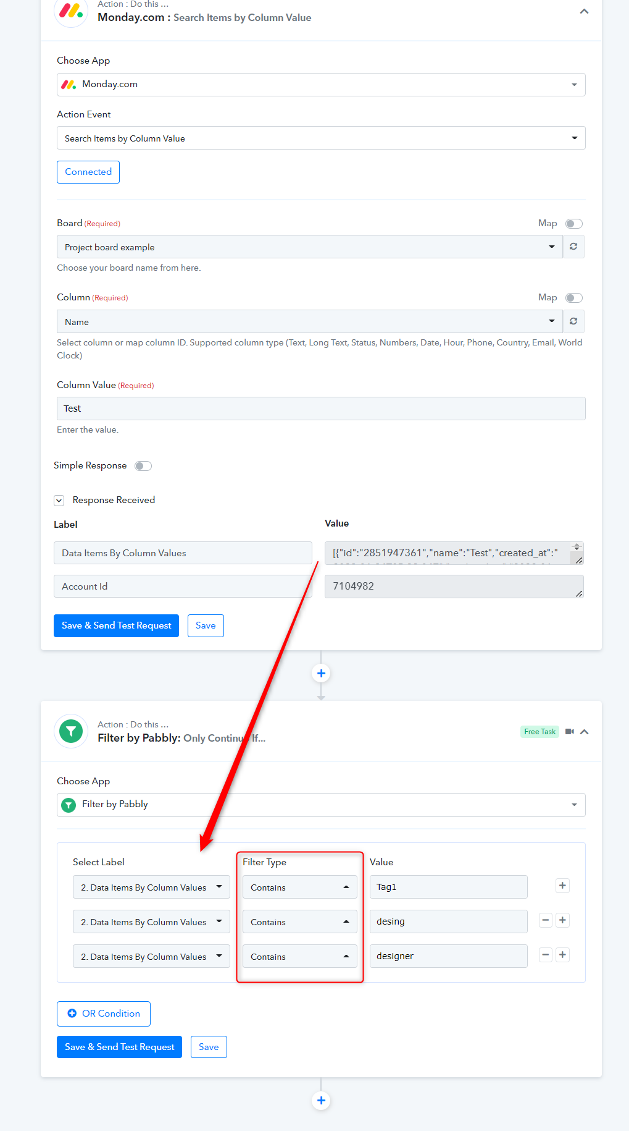
Task: Click the Free Task badge
Action: pos(539,732)
